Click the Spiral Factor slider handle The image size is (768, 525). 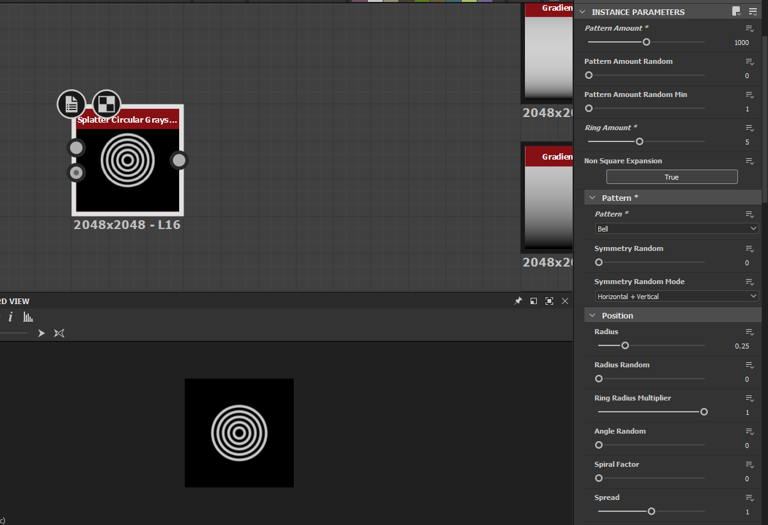(599, 478)
